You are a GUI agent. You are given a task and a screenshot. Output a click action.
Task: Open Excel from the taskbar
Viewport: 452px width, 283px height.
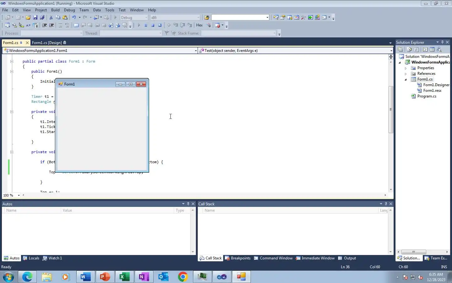tap(124, 277)
